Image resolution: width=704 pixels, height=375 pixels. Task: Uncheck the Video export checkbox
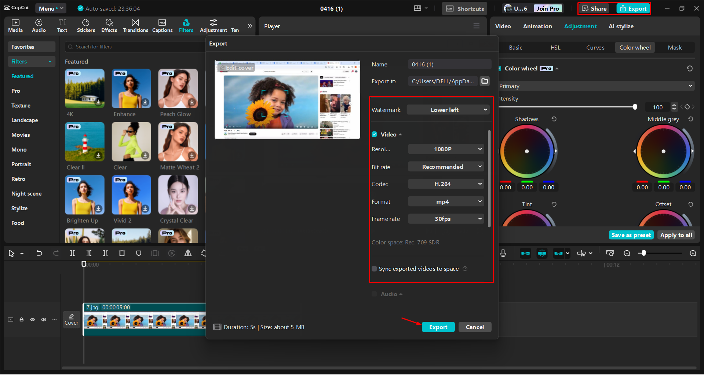pyautogui.click(x=374, y=134)
